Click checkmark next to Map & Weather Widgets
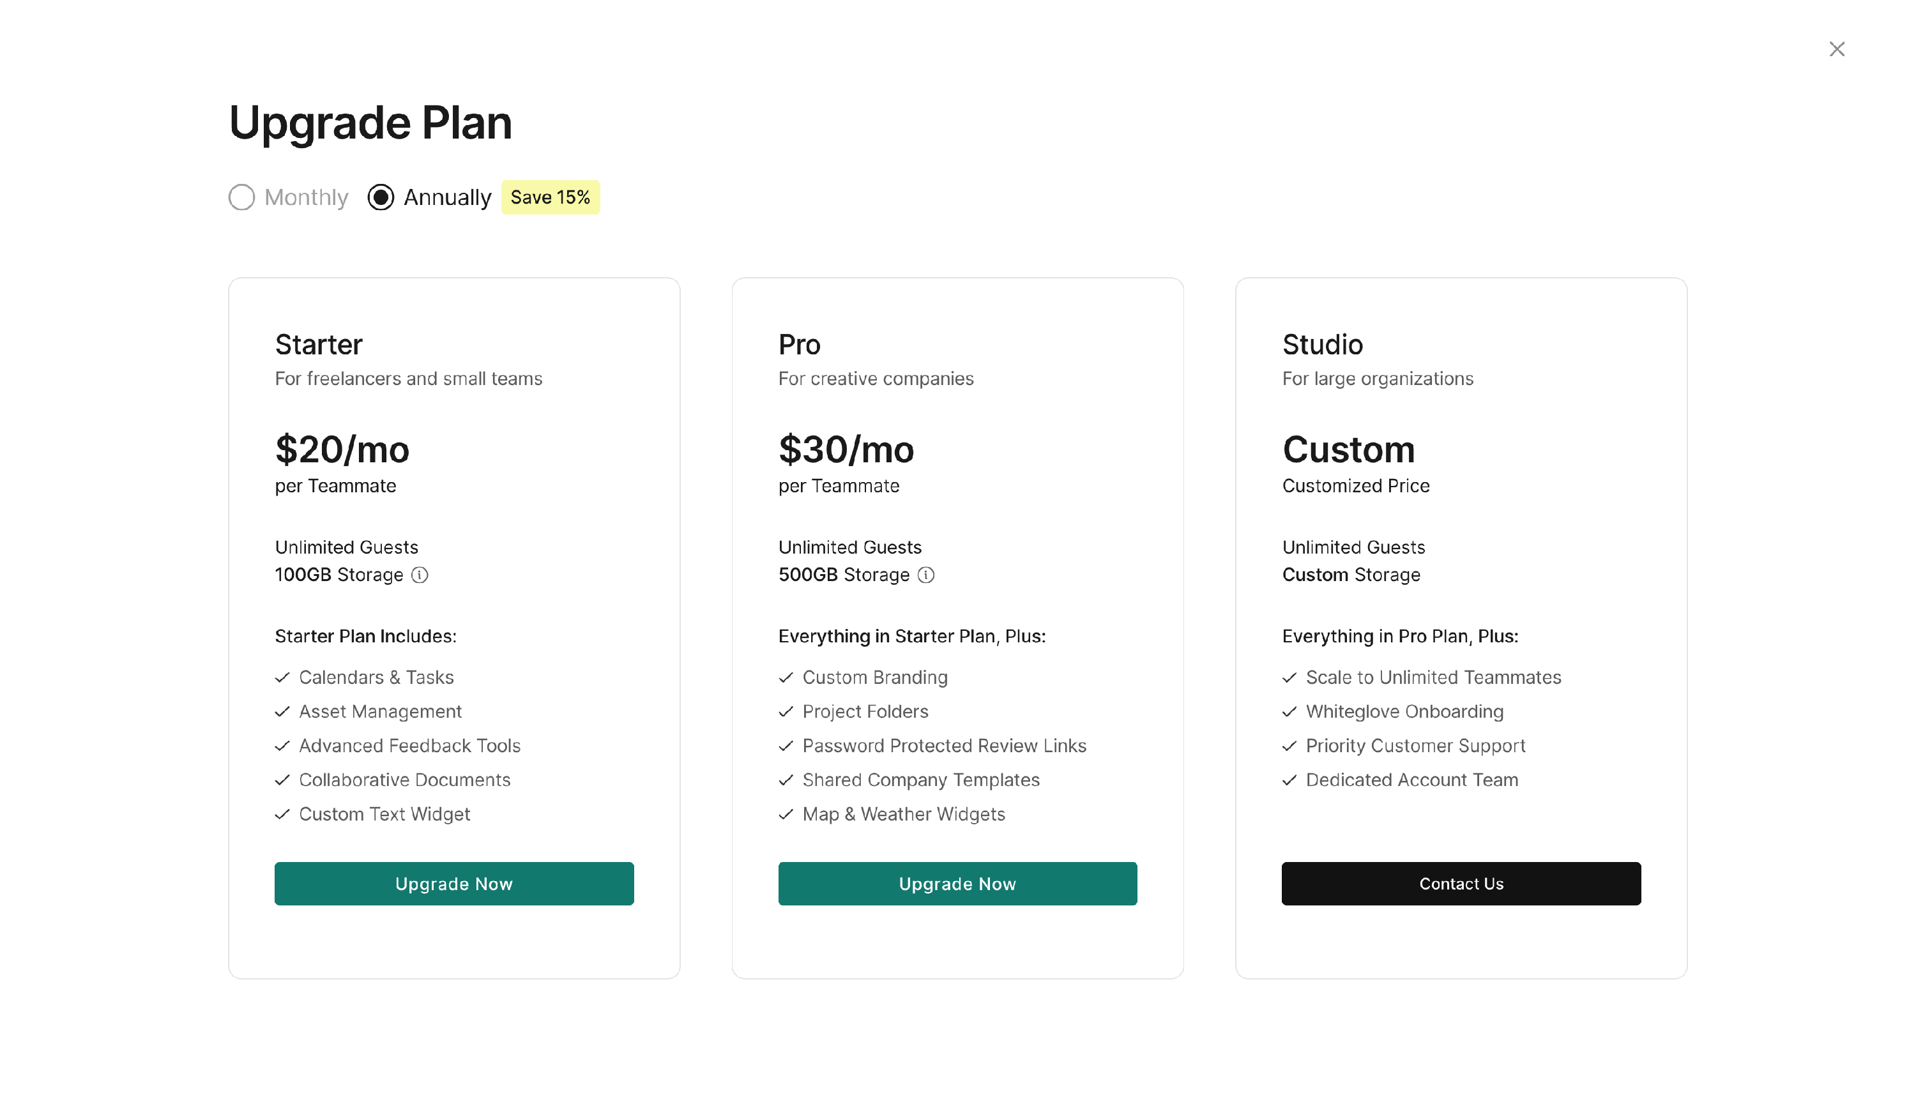The height and width of the screenshot is (1097, 1916). [786, 813]
